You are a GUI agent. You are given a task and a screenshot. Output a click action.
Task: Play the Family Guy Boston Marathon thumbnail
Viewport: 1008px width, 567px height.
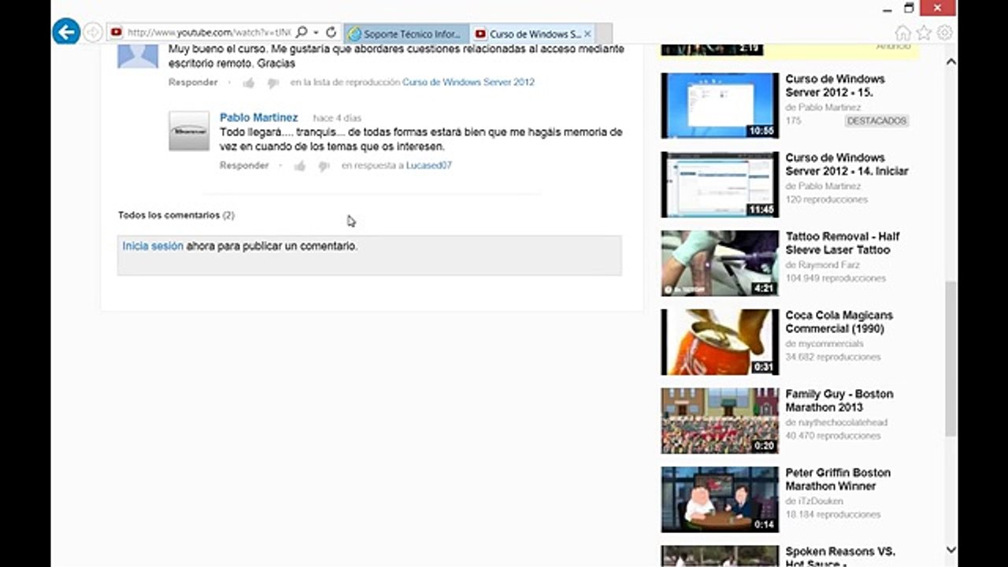coord(720,421)
